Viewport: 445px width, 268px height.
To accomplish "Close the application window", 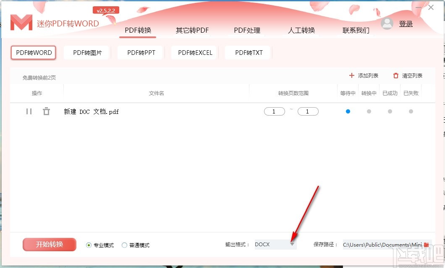I will pyautogui.click(x=431, y=8).
